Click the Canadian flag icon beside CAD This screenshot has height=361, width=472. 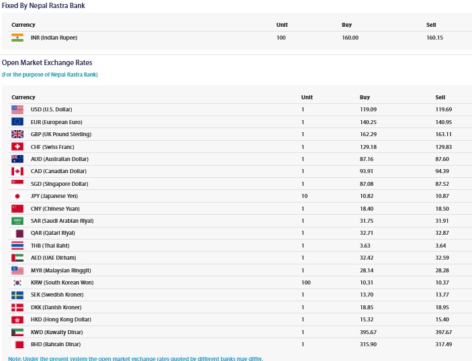click(17, 171)
